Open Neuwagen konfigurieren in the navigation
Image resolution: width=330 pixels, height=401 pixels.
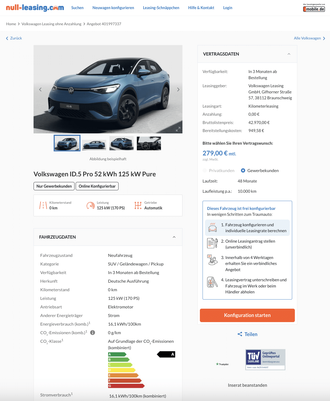click(113, 8)
